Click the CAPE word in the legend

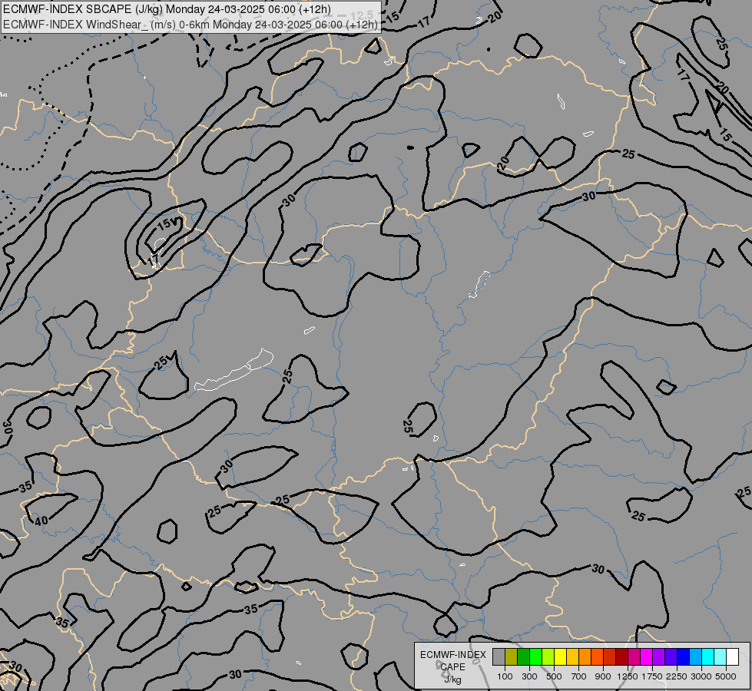click(x=452, y=667)
